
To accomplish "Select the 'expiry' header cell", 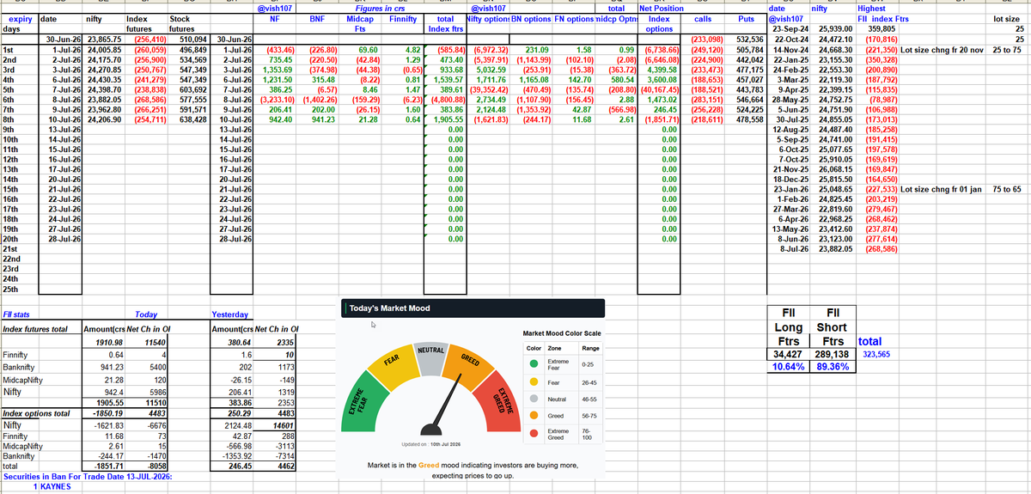I will [19, 17].
